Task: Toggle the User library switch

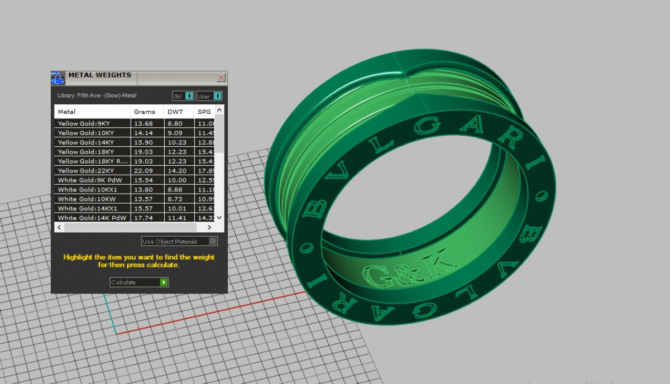Action: [217, 96]
